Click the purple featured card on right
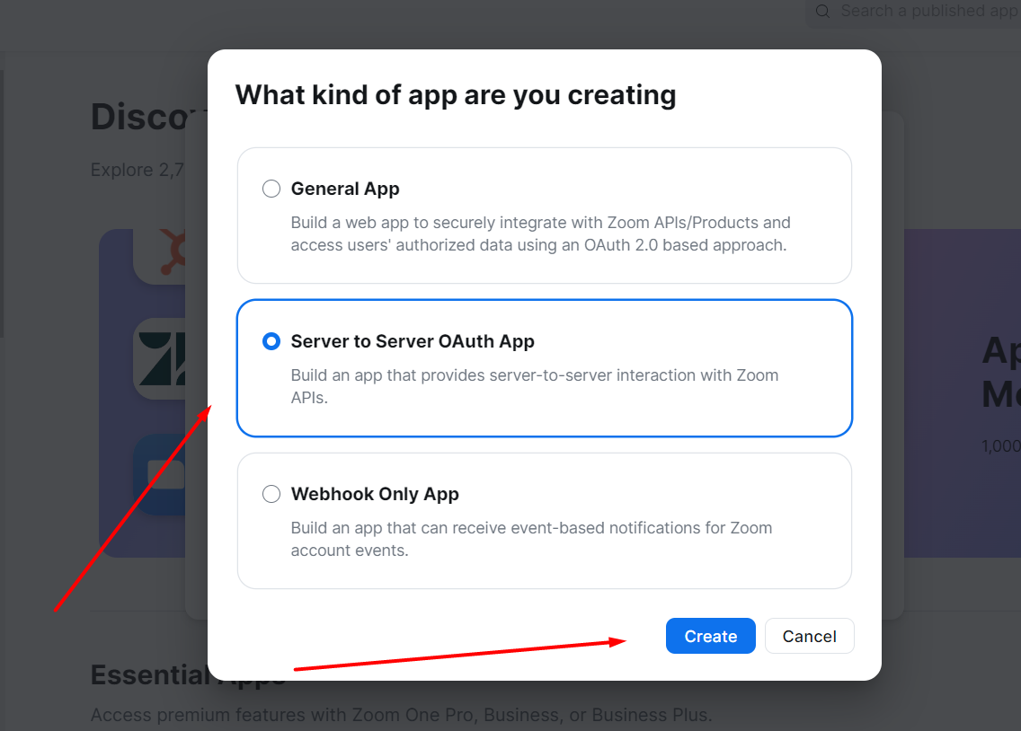Screen dimensions: 1021x731 (x=963, y=392)
